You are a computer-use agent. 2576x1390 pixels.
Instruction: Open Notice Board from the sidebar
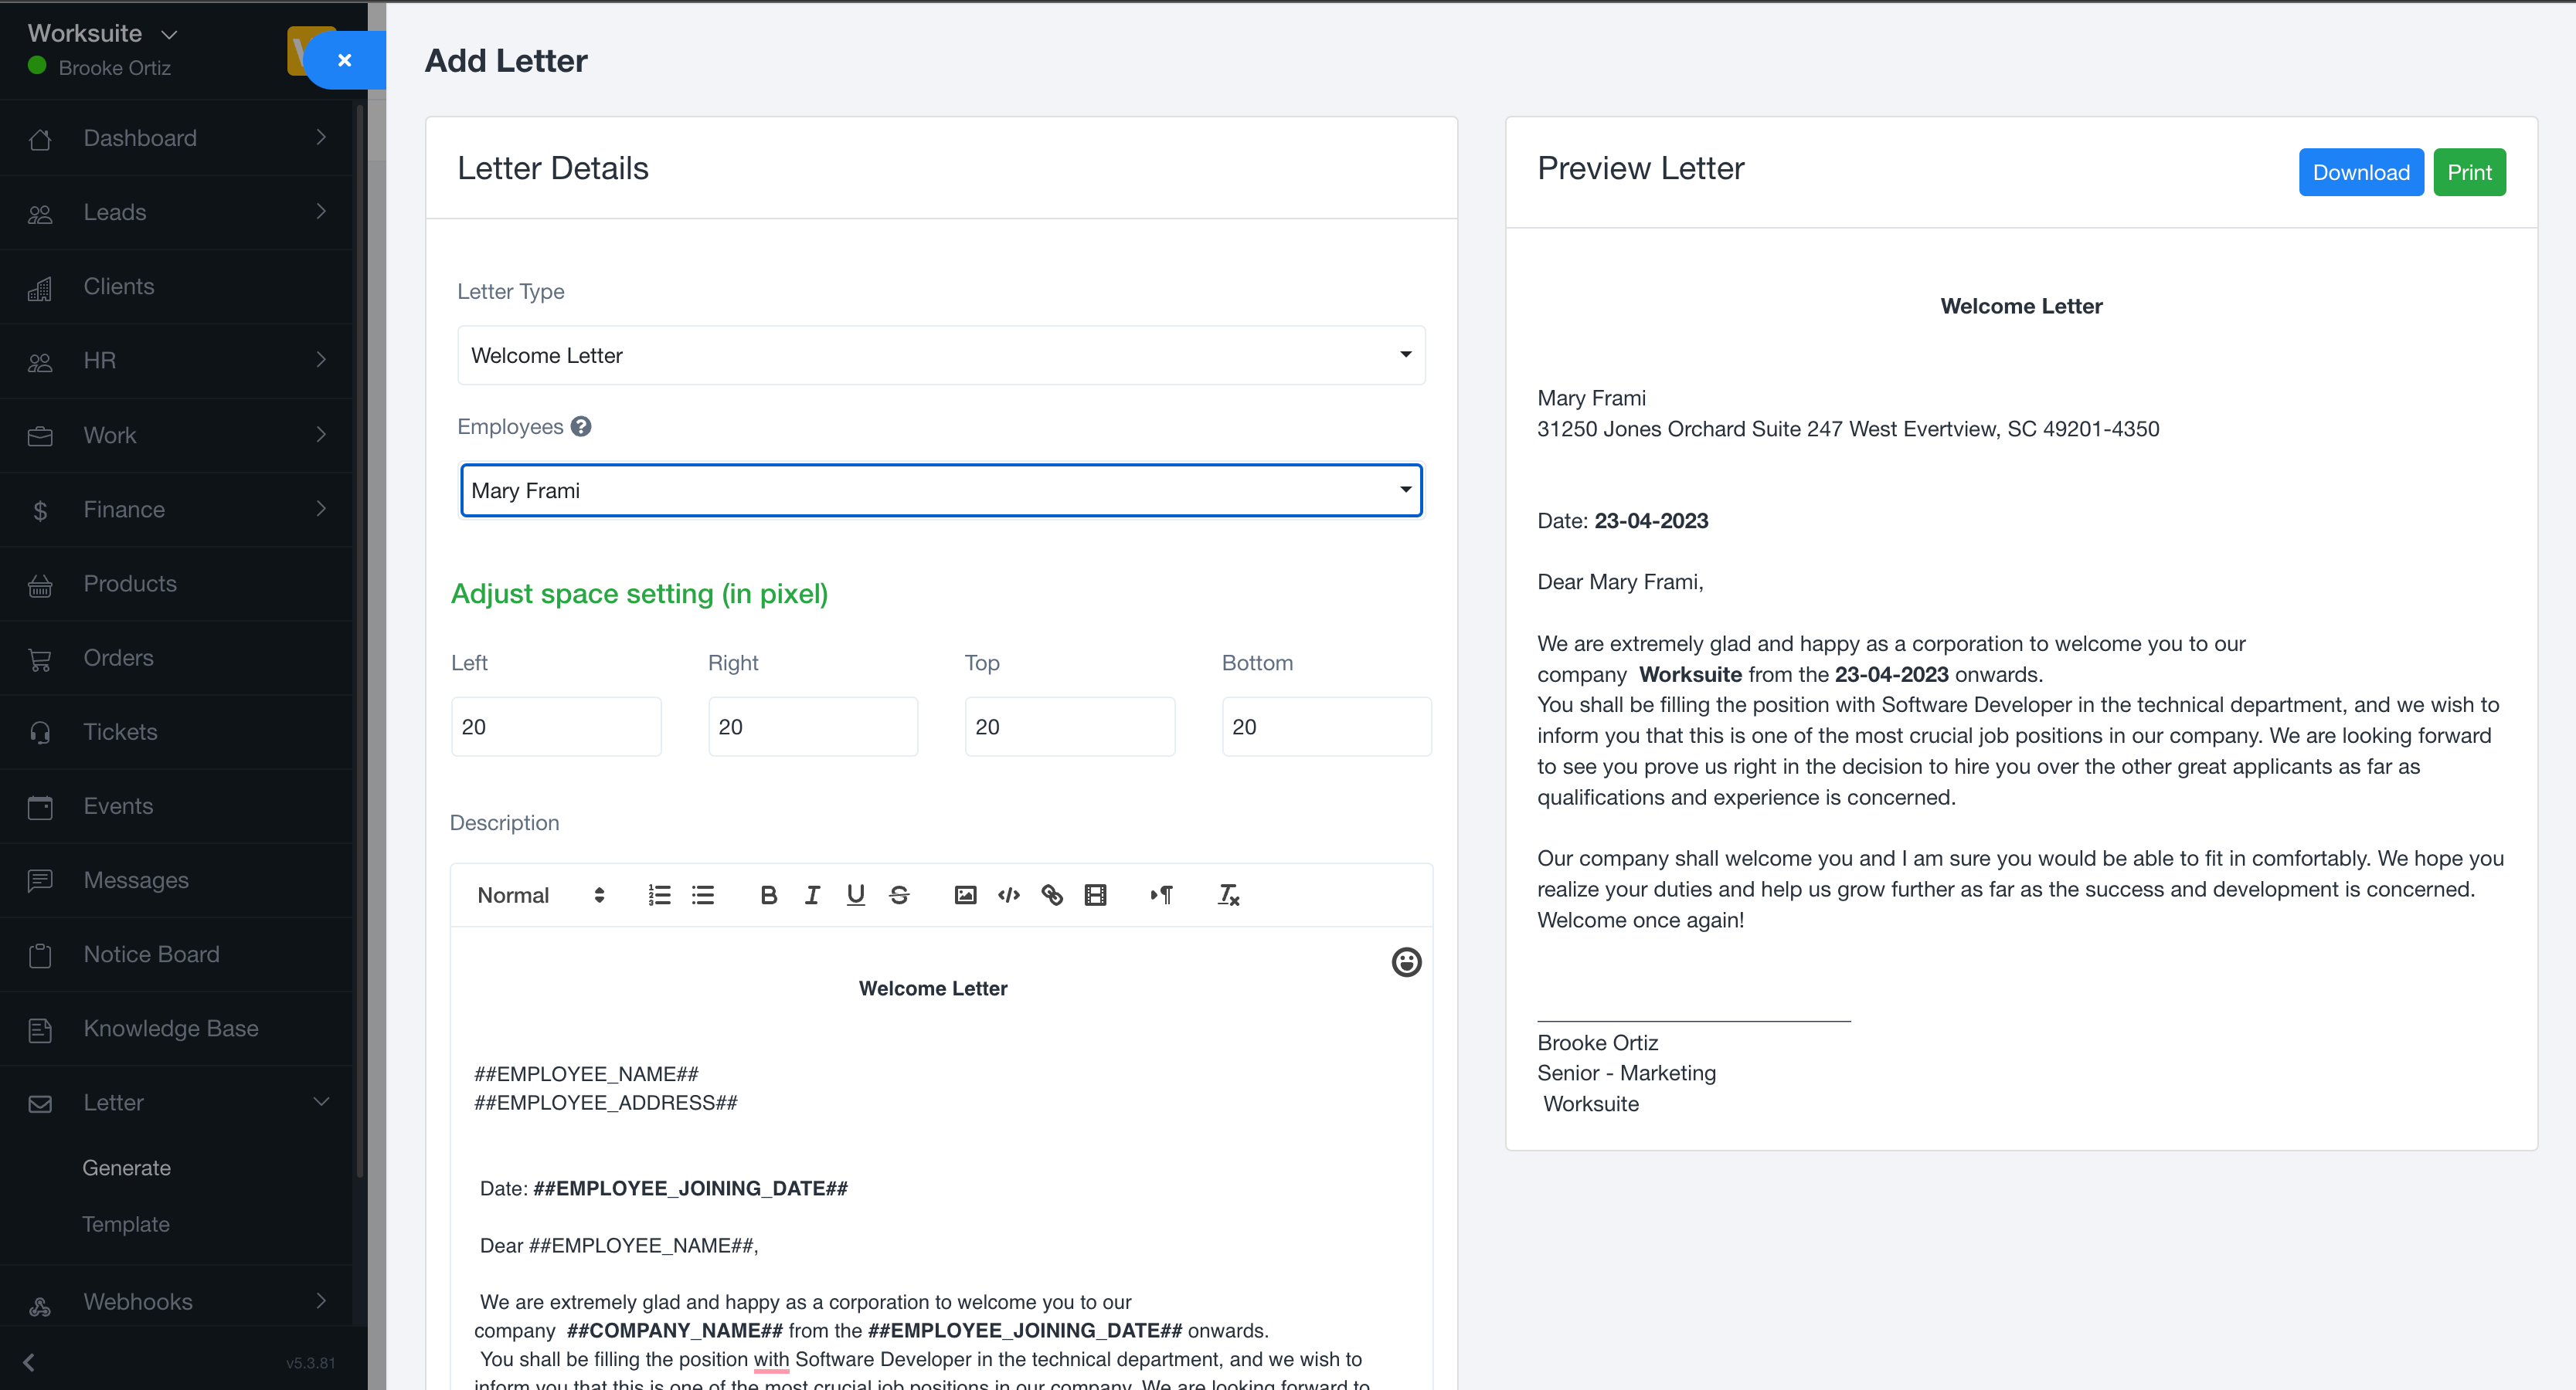(x=151, y=954)
